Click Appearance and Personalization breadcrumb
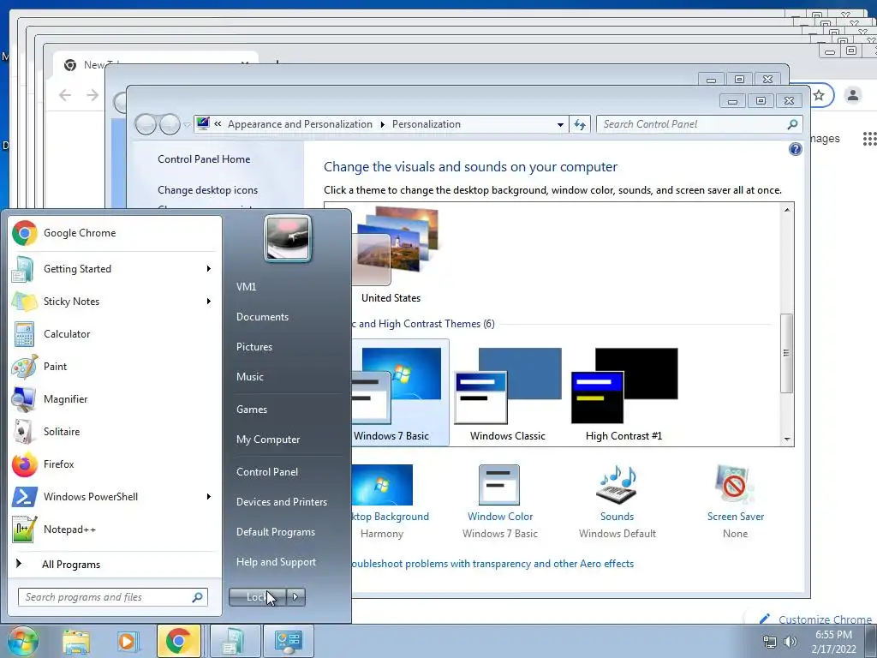This screenshot has width=877, height=658. click(300, 124)
